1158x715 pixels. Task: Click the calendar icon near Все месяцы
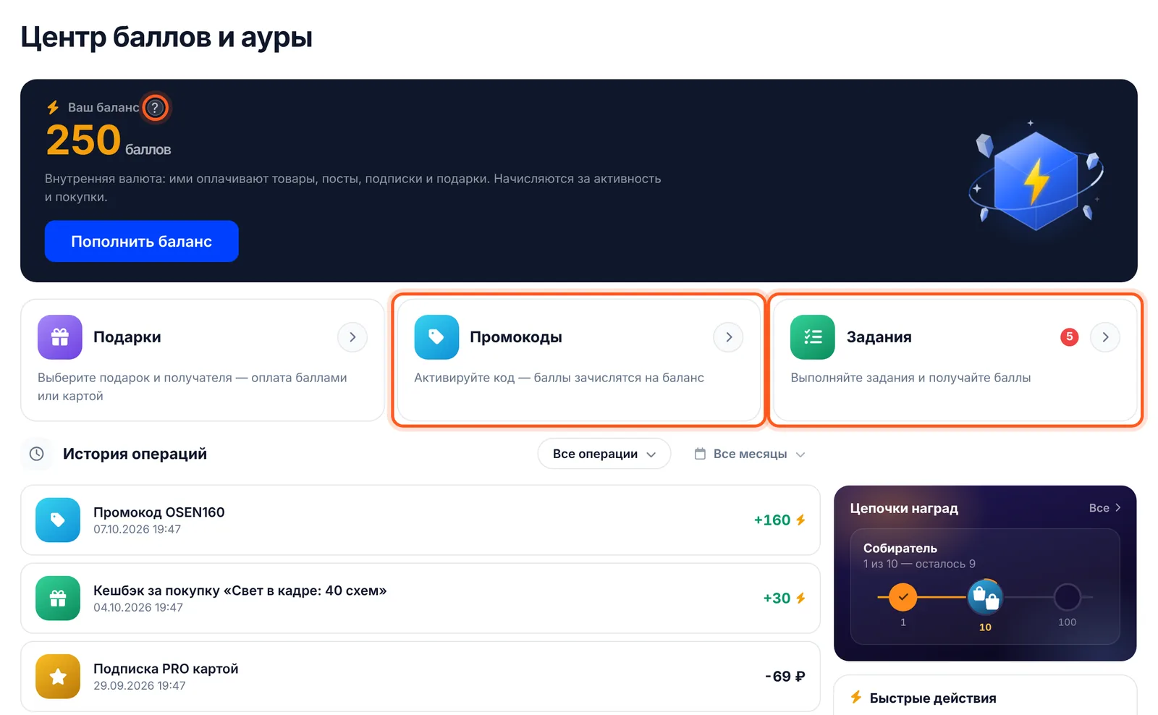pyautogui.click(x=700, y=454)
